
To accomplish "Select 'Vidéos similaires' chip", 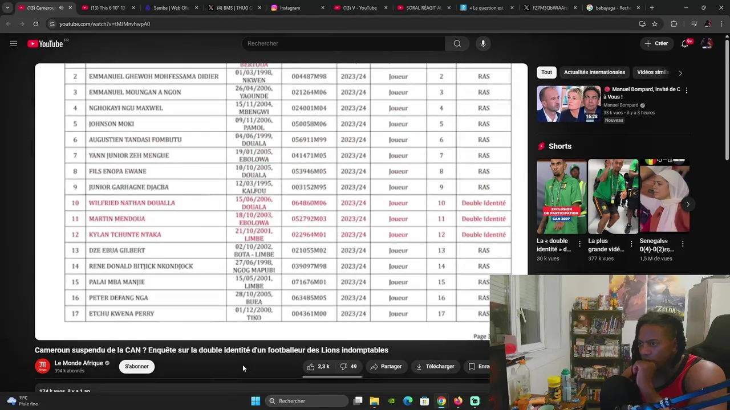I will pos(653,72).
